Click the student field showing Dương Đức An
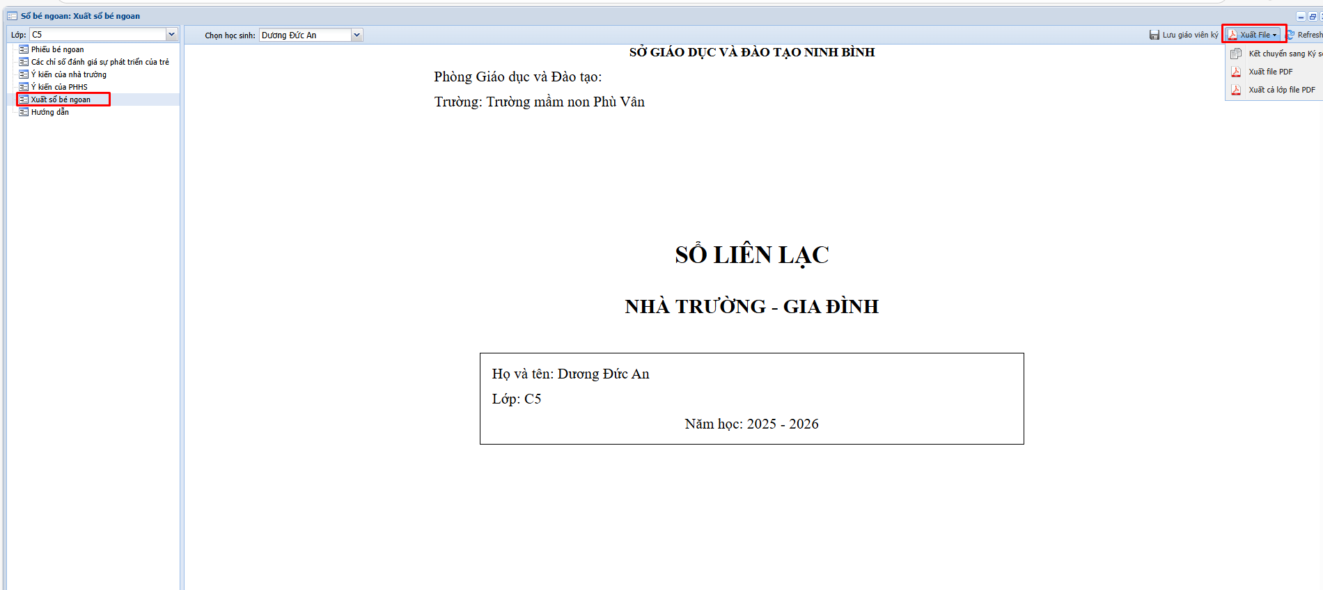This screenshot has height=590, width=1323. coord(305,35)
